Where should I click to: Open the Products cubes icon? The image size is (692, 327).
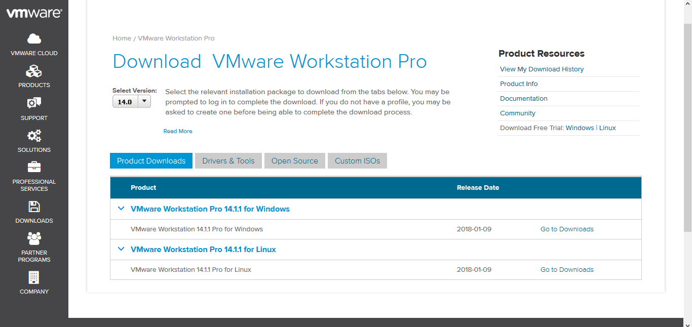(34, 71)
